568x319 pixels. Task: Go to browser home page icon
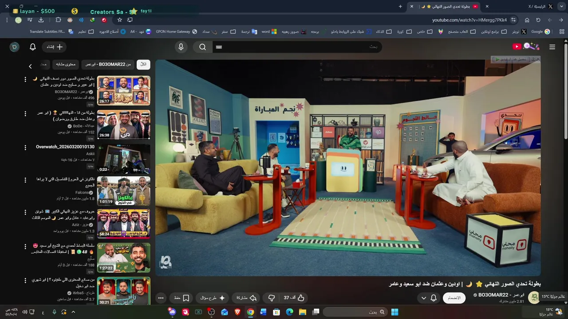click(527, 20)
